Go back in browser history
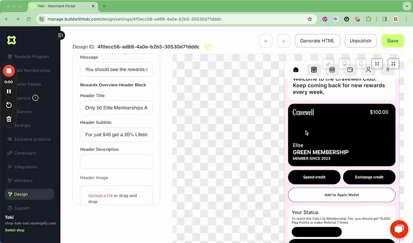 [x=7, y=19]
